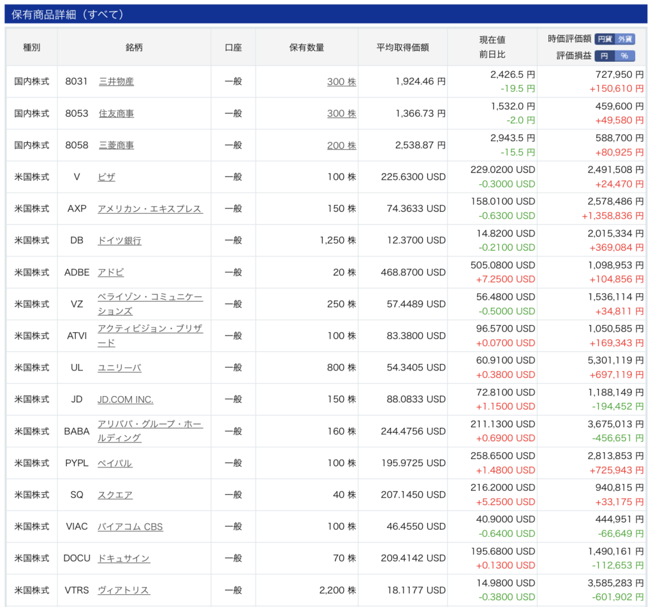This screenshot has width=653, height=607.
Task: Click average price 1,924.46 円
Action: click(x=420, y=81)
